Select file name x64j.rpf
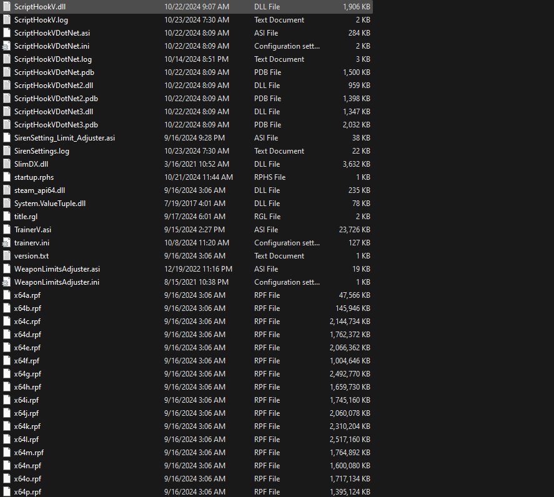Viewport: 554px width, 497px height. [x=26, y=413]
